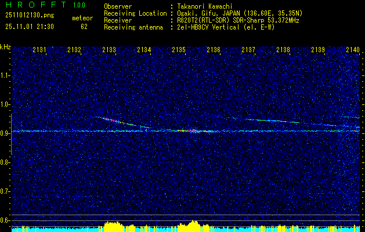Click the 2139 time marker

318,49
